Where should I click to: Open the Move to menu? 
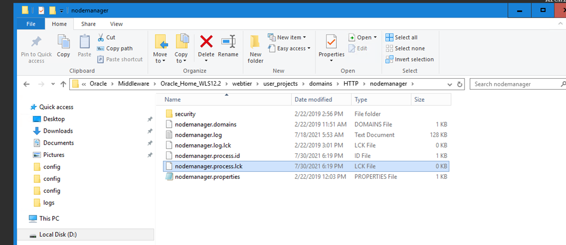click(x=160, y=50)
